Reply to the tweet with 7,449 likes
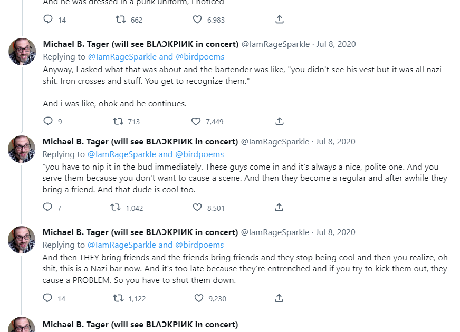 click(48, 121)
